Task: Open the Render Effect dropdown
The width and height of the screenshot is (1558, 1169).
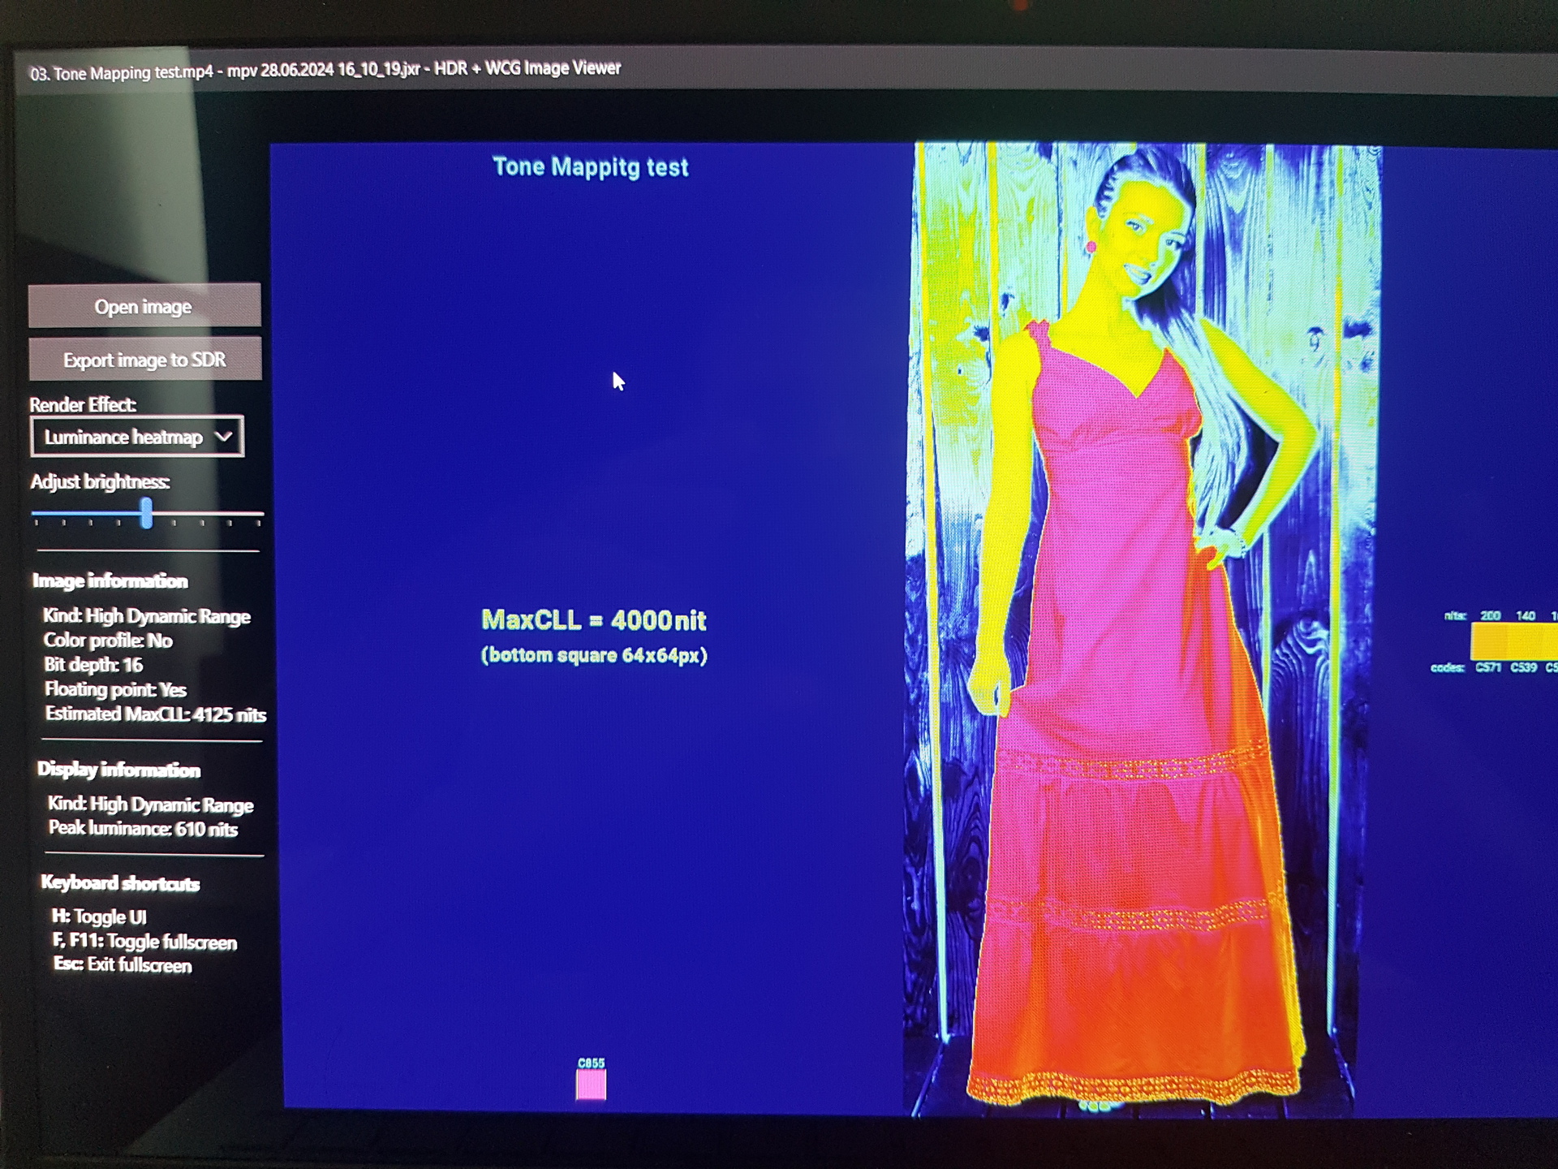Action: [x=136, y=438]
